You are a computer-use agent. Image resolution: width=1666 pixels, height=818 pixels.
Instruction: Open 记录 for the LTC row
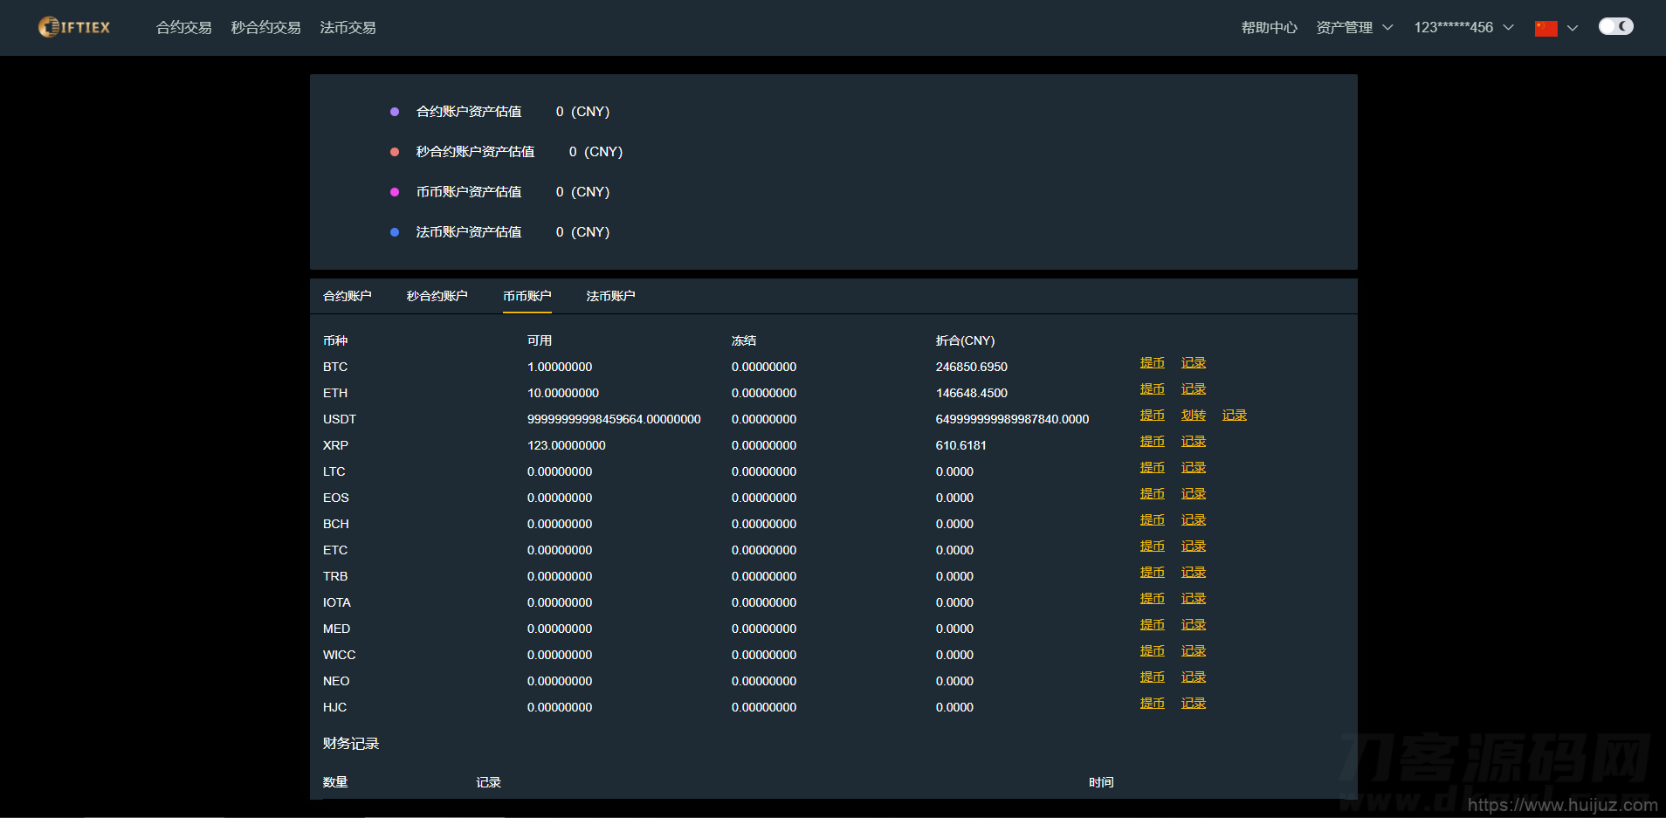1193,467
